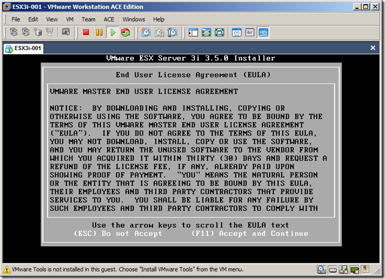This screenshot has height=279, width=385.
Task: Click the pinned note message log icon
Action: (366, 269)
